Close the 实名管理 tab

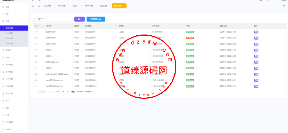54,6
